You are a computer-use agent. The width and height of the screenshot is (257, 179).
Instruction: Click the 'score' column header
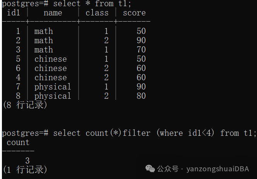(134, 13)
